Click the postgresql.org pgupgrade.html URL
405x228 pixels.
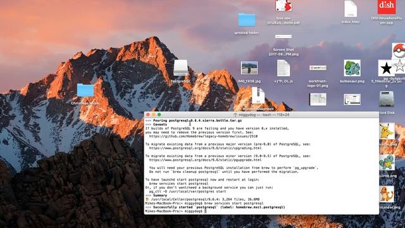pos(205,160)
